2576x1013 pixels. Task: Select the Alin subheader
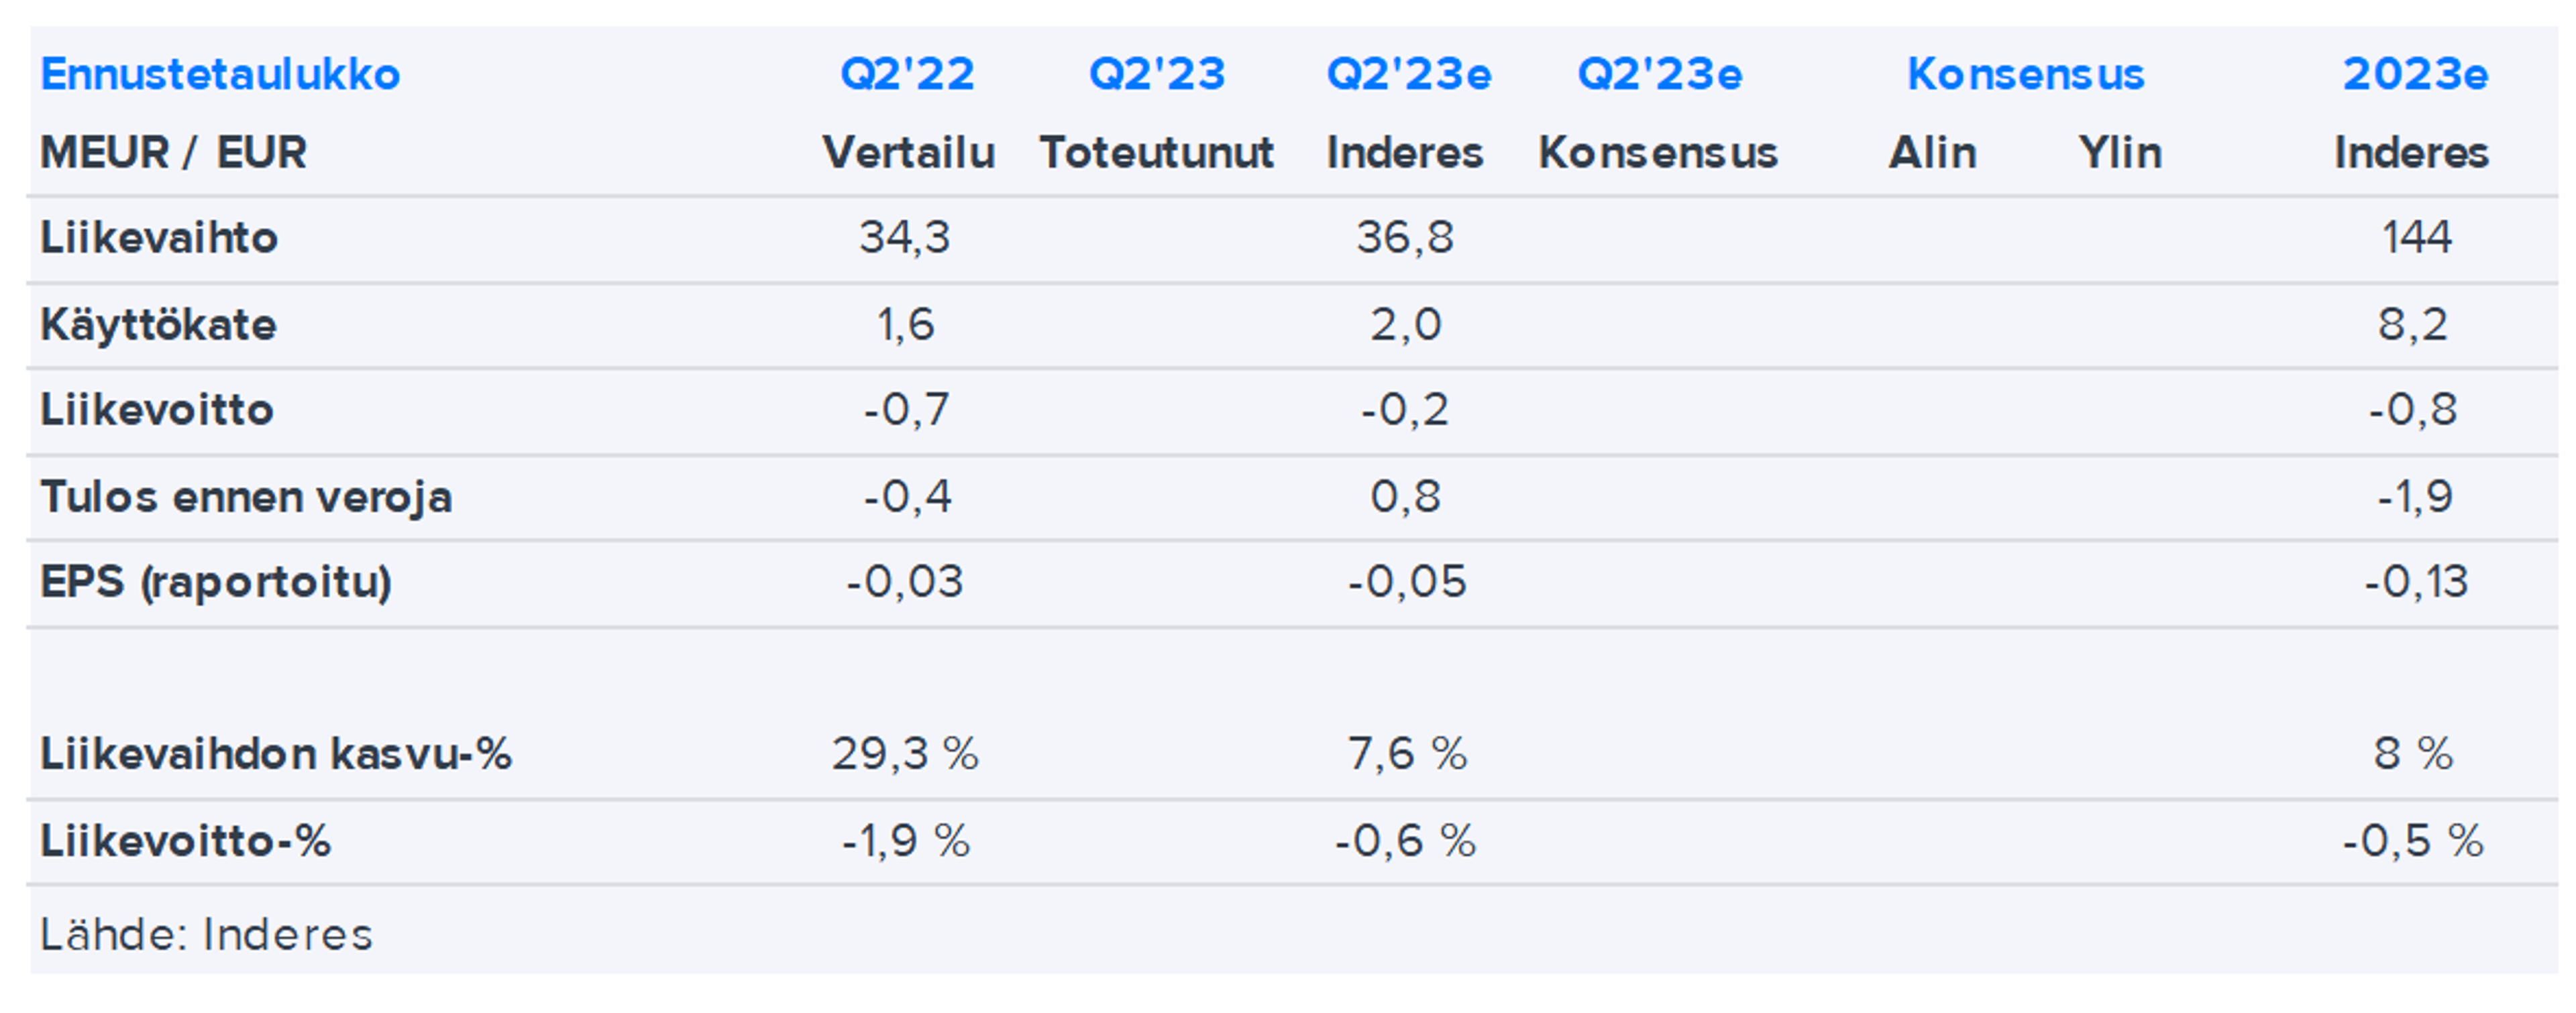pos(1932,153)
